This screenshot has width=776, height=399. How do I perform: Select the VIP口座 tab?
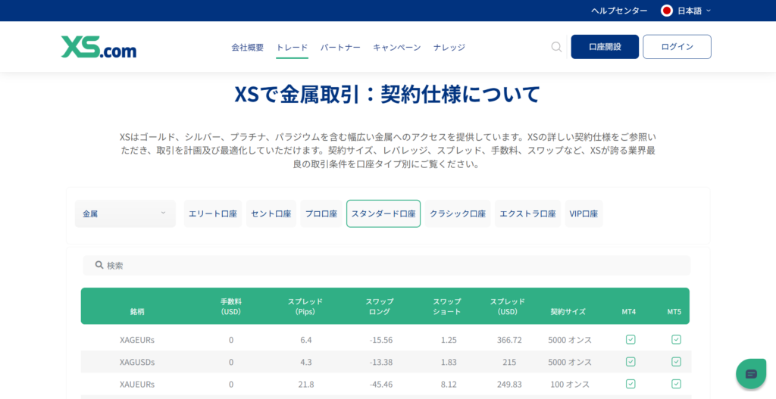tap(584, 214)
